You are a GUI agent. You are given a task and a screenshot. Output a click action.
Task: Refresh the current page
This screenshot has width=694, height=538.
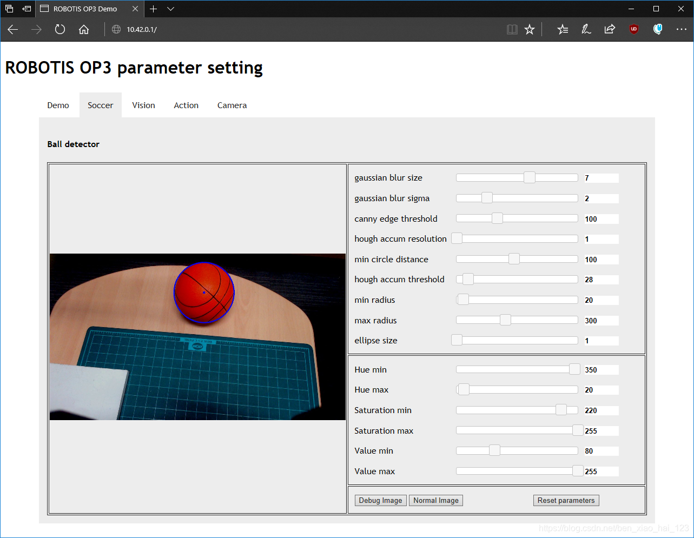60,30
